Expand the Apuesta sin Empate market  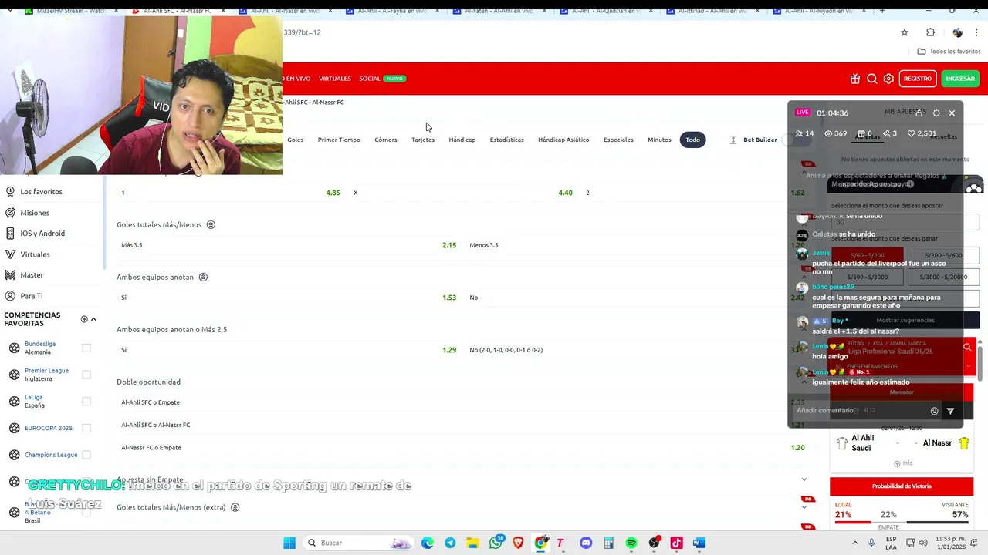click(804, 479)
